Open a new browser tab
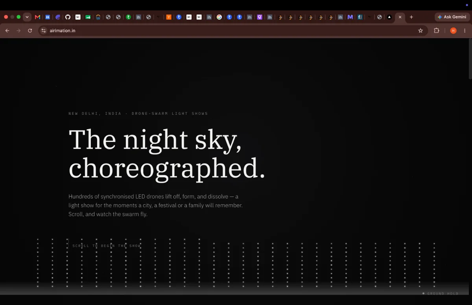The image size is (472, 305). pos(411,17)
